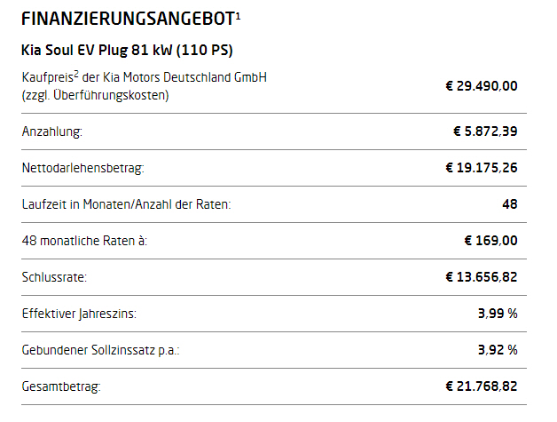
Task: Select the € 21.768,82 total amount
Action: pyautogui.click(x=481, y=386)
